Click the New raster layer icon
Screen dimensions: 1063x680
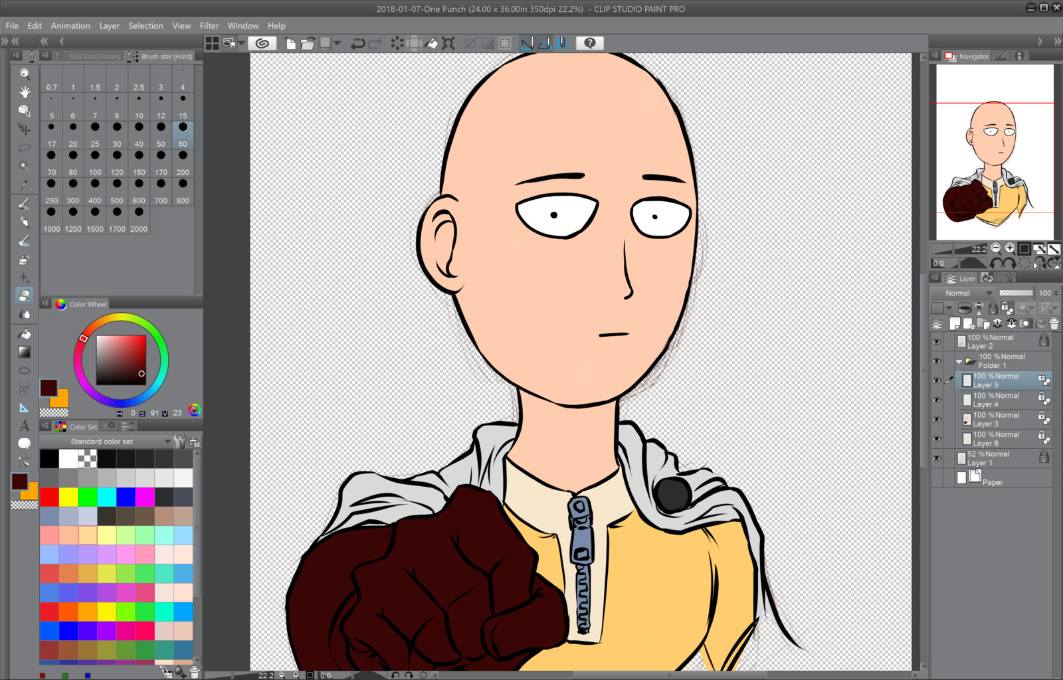pos(955,323)
